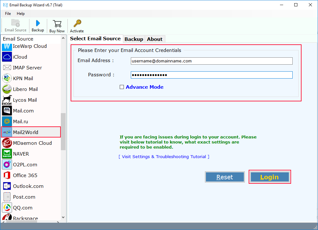318x230 pixels.
Task: Open Buy Now shopping cart icon
Action: 57,24
